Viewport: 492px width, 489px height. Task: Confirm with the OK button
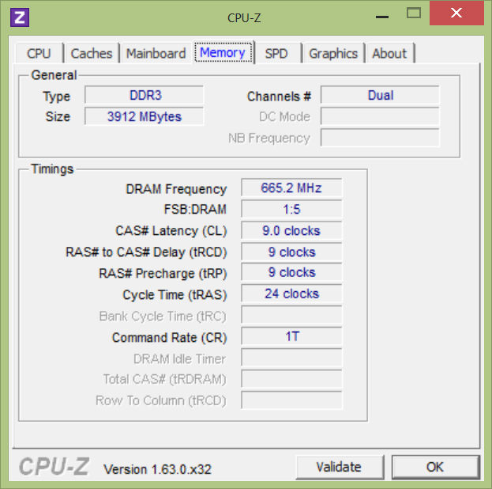click(435, 467)
